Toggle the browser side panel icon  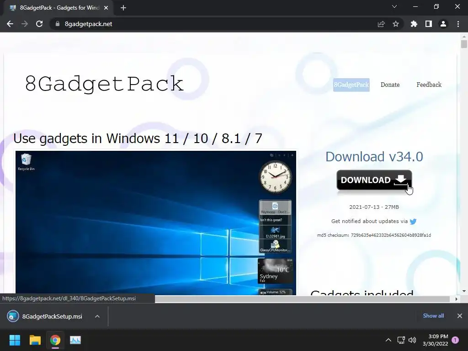click(x=429, y=24)
